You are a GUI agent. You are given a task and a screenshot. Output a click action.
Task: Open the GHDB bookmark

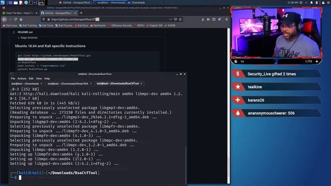click(x=170, y=25)
